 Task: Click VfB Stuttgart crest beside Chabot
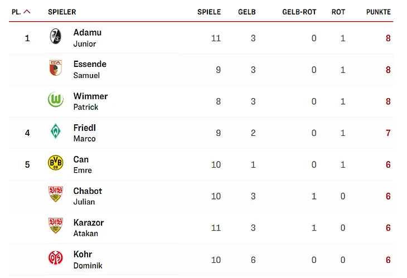point(55,194)
